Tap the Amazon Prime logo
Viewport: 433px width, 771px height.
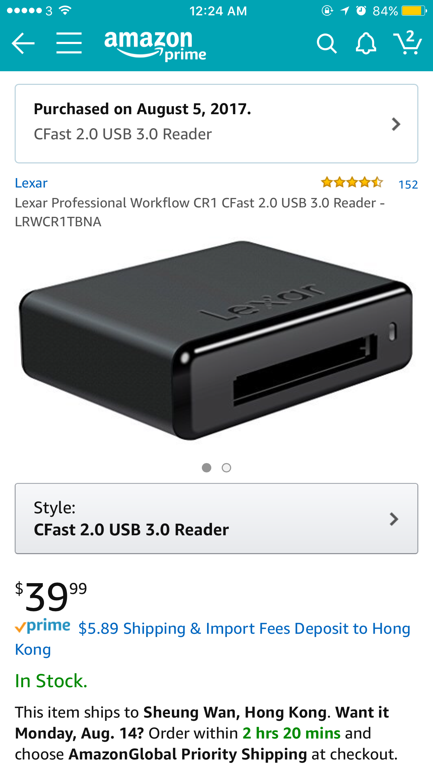155,46
